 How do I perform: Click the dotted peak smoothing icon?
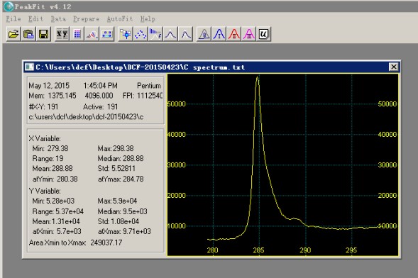(x=141, y=34)
